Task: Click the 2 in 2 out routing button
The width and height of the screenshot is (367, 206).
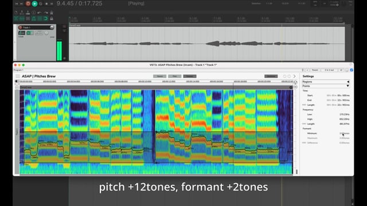Action: [329, 70]
